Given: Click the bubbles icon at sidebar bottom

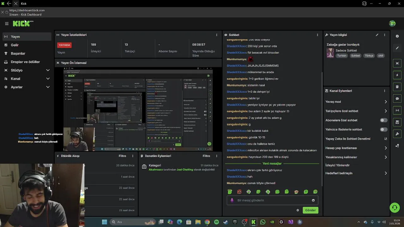Looking at the screenshot, I should click(397, 146).
